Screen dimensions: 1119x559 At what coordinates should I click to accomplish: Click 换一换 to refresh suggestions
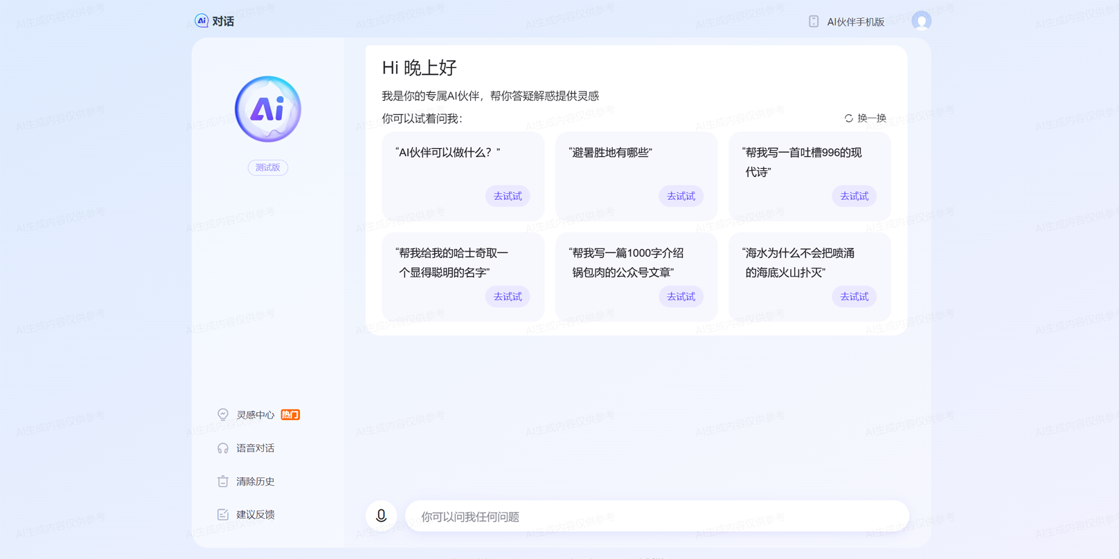[x=872, y=118]
